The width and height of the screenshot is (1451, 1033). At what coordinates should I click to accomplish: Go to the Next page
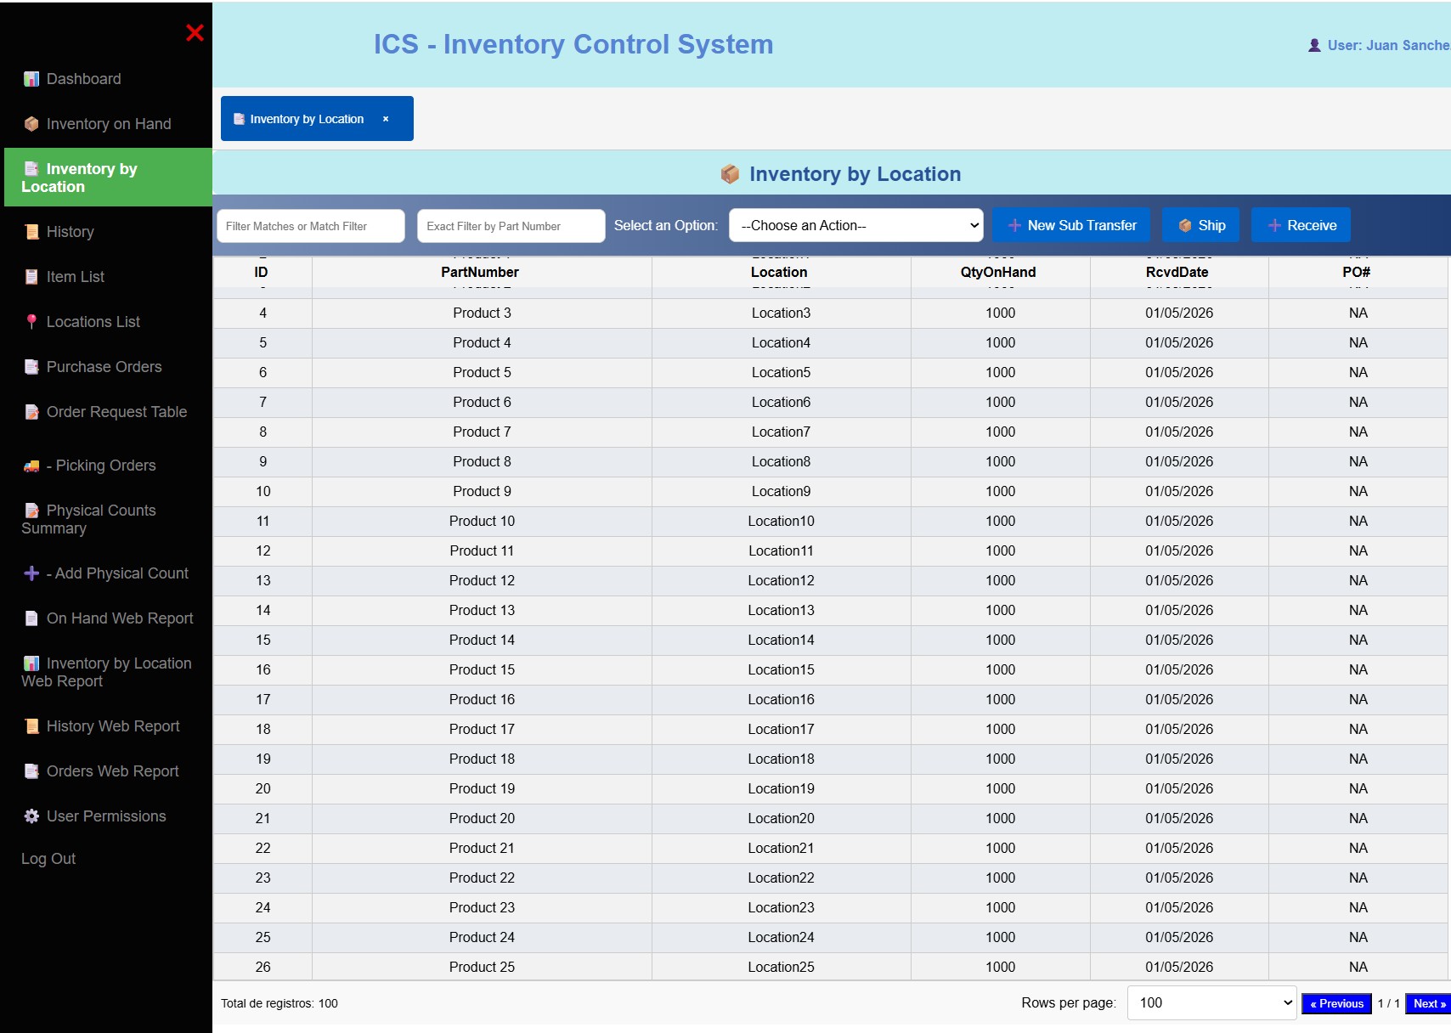point(1428,1003)
